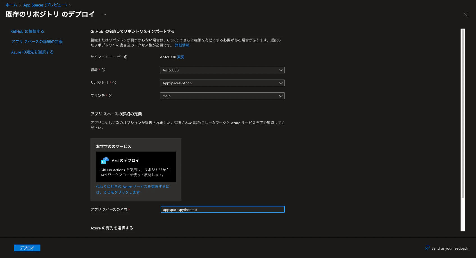Go to the ホーム breadcrumb

coord(11,5)
